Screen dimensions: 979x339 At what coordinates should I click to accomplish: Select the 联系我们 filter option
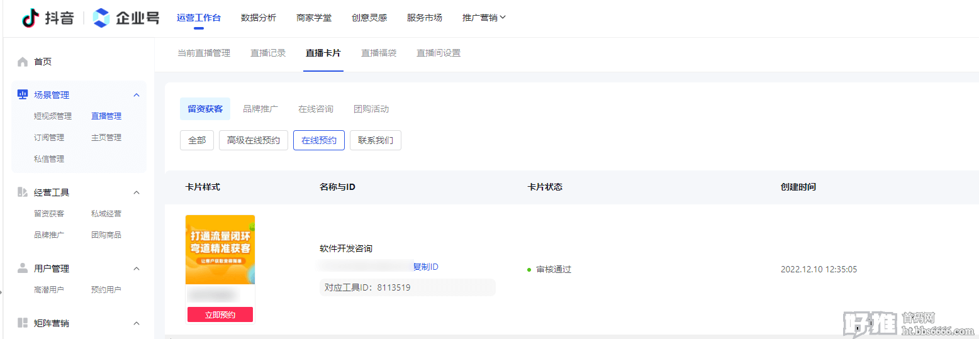tap(375, 140)
